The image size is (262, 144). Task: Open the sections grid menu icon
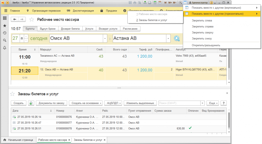[x=5, y=18]
